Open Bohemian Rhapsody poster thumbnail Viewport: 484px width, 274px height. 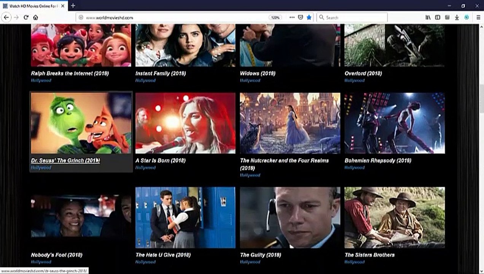tap(395, 123)
